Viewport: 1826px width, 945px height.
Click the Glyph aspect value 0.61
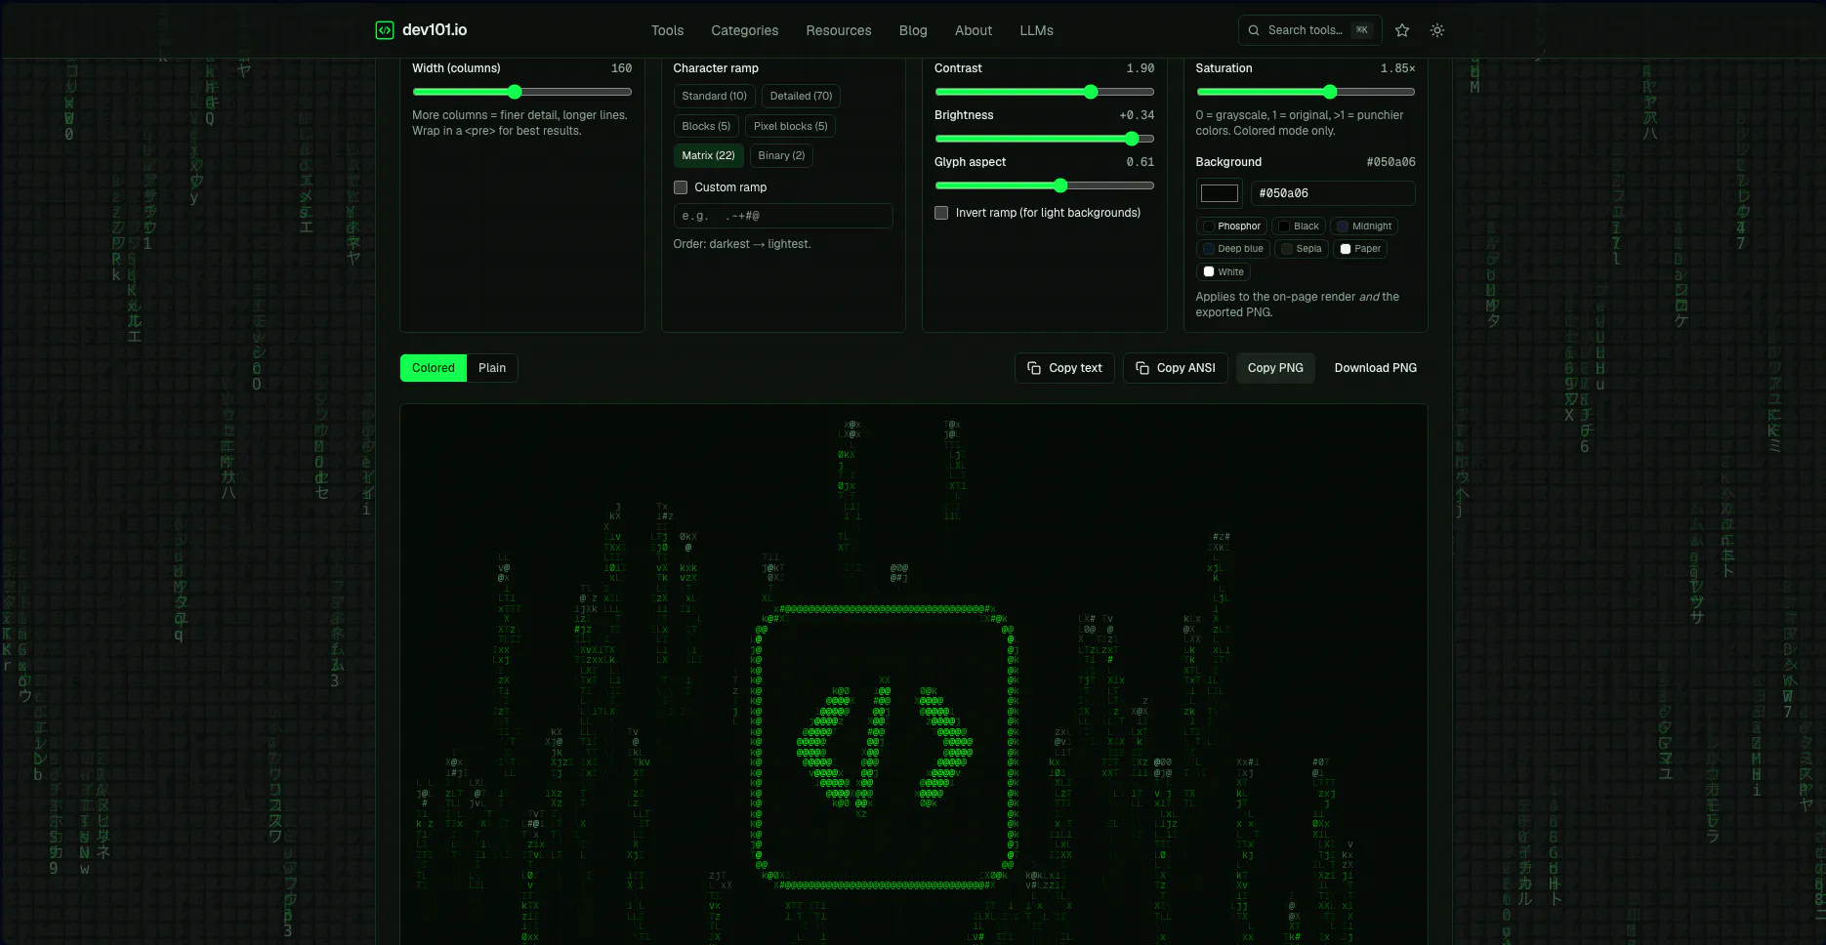coord(1140,162)
